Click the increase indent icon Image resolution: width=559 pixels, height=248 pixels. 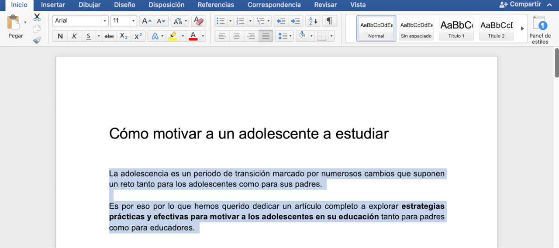(296, 21)
